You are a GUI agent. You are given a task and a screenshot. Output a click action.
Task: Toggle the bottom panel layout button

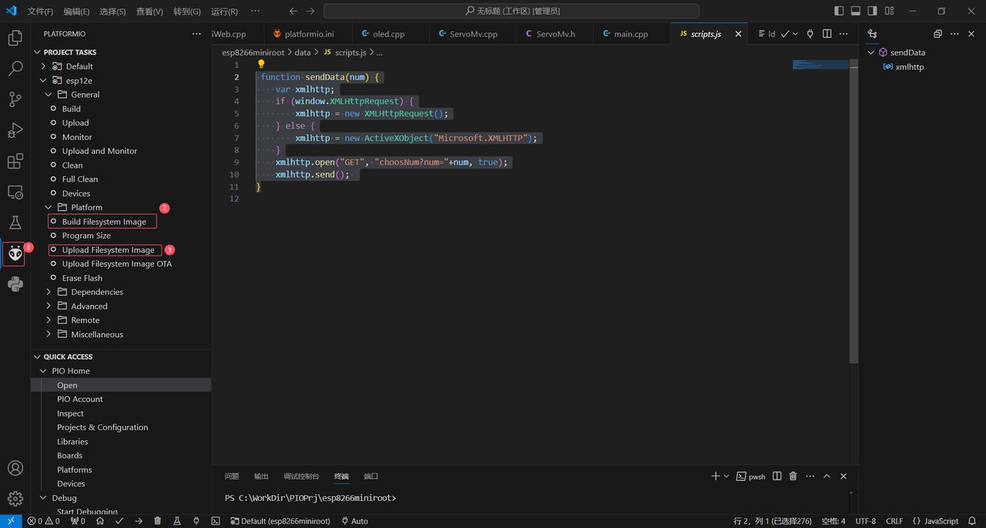[856, 11]
